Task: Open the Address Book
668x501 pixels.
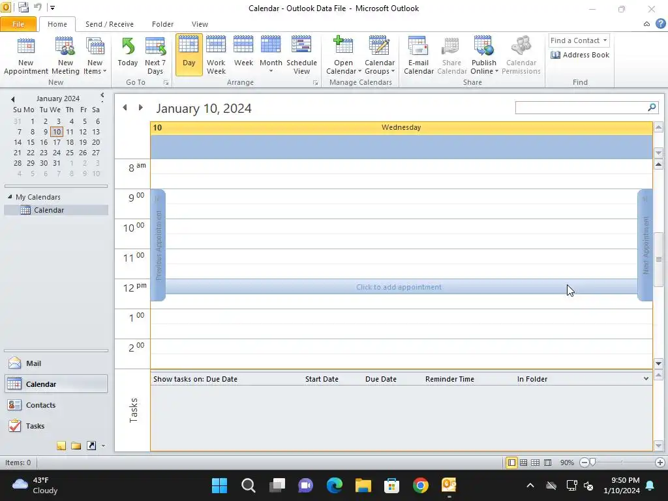Action: pyautogui.click(x=580, y=55)
